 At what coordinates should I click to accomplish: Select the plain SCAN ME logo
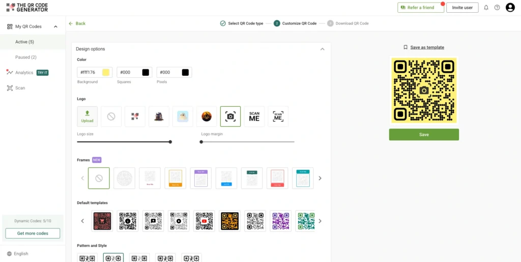click(254, 116)
